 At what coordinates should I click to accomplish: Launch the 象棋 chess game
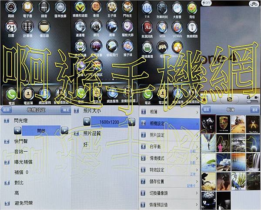tap(96, 7)
